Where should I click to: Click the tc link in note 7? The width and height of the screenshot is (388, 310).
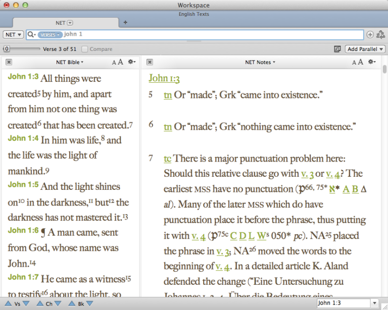click(x=168, y=159)
